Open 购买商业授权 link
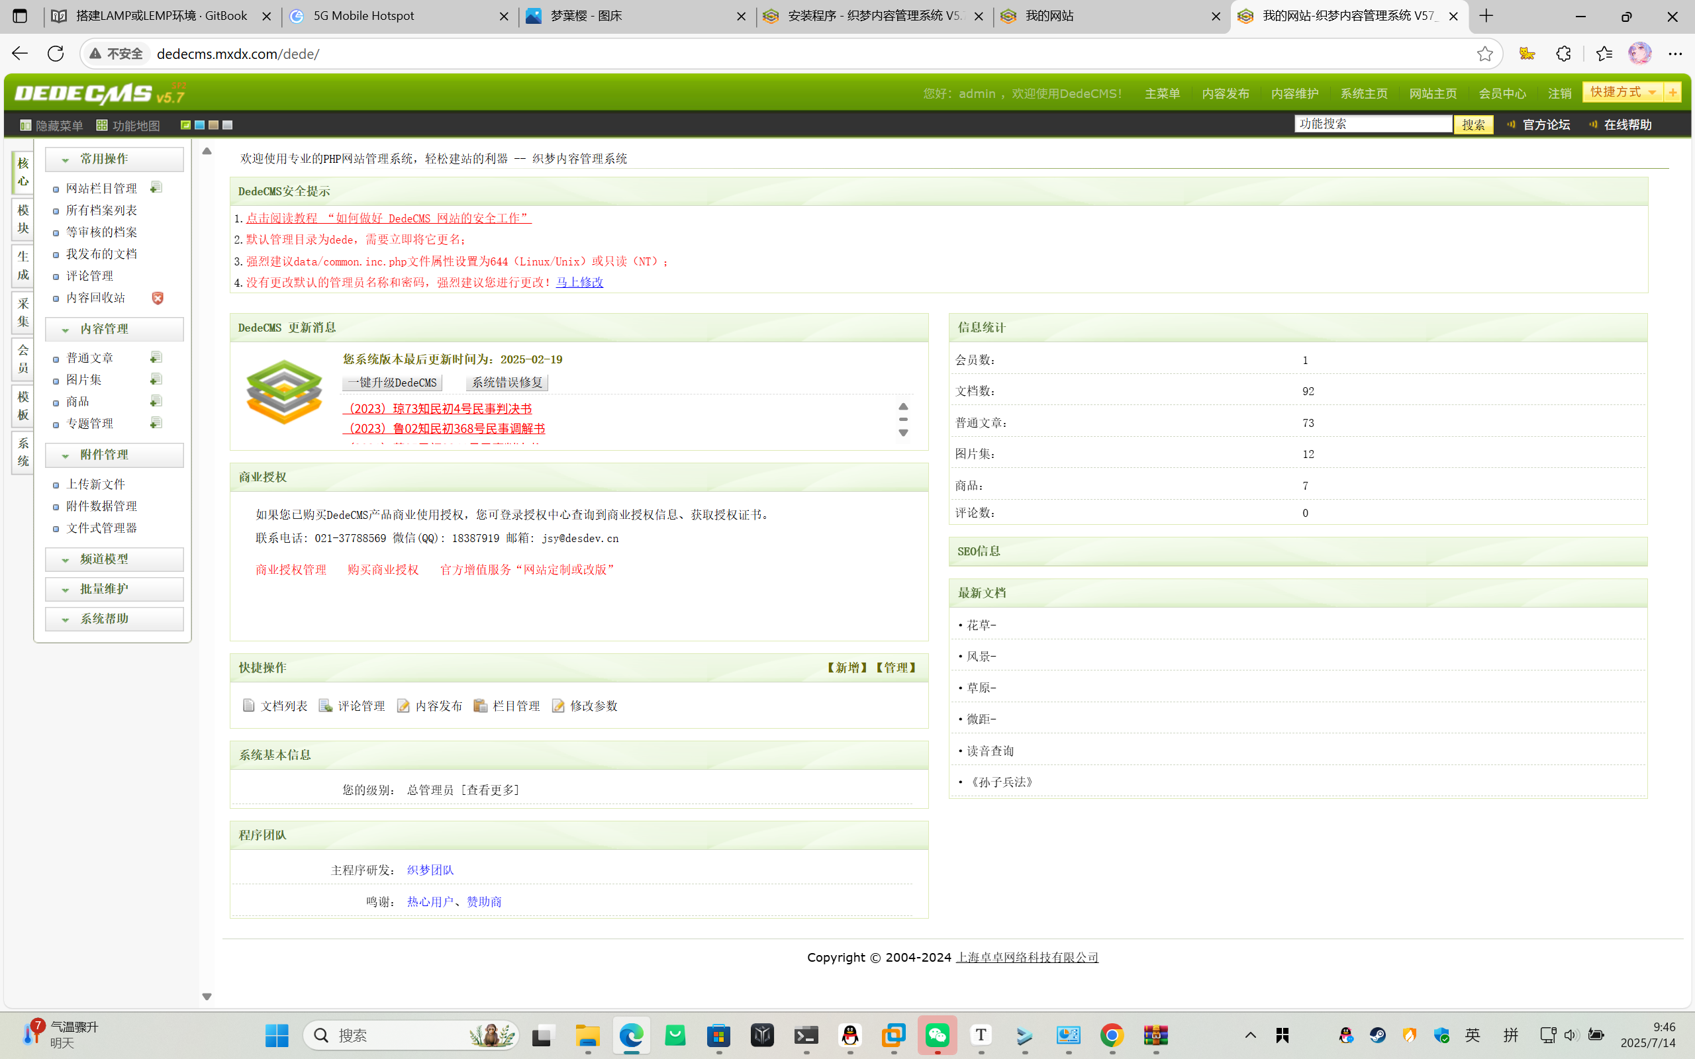 tap(383, 569)
